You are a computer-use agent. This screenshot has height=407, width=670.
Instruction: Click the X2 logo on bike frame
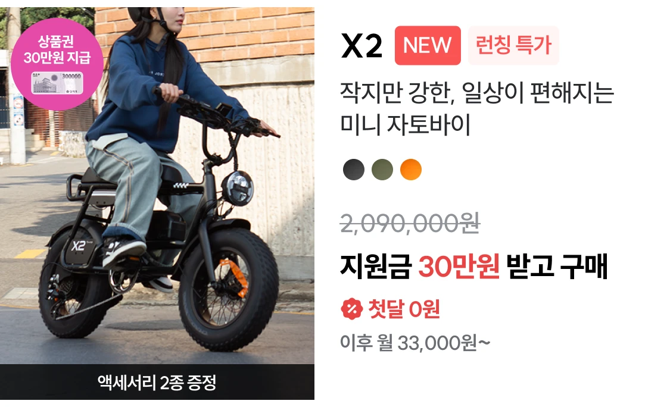pyautogui.click(x=79, y=246)
